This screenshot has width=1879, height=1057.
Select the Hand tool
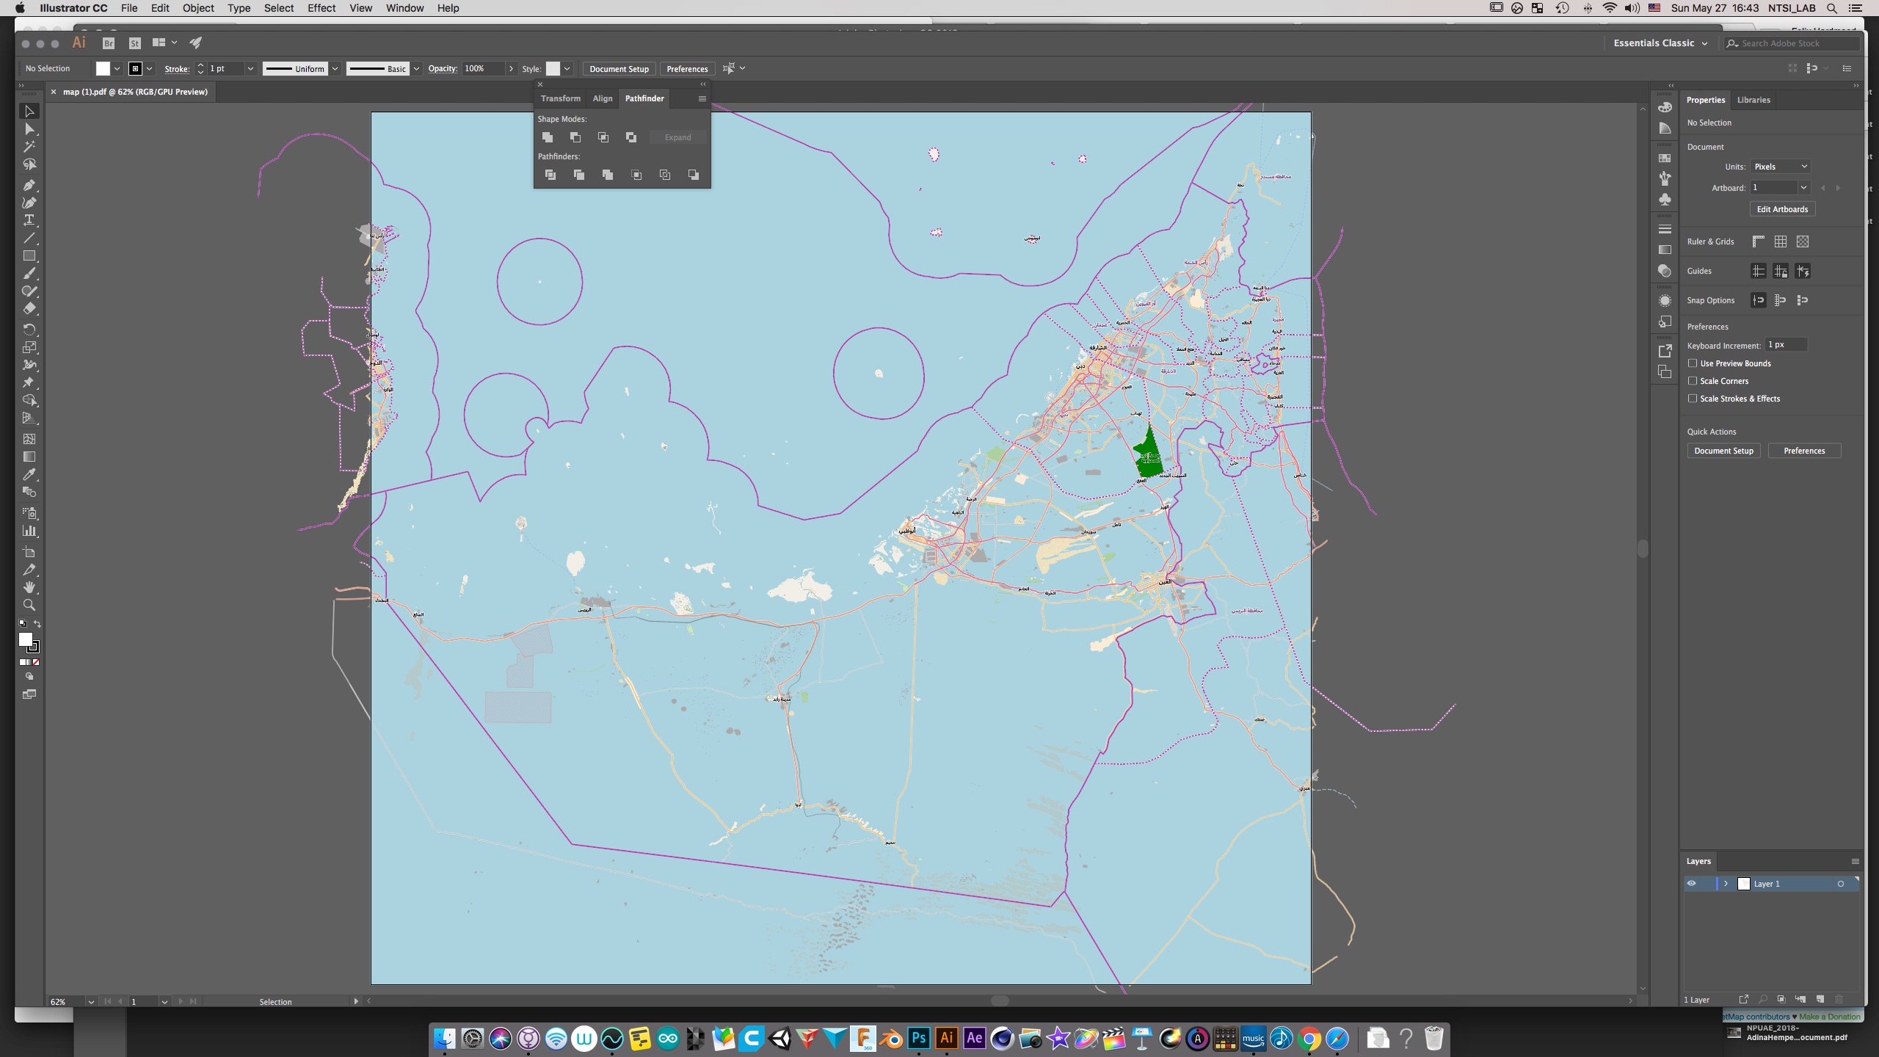pyautogui.click(x=29, y=587)
